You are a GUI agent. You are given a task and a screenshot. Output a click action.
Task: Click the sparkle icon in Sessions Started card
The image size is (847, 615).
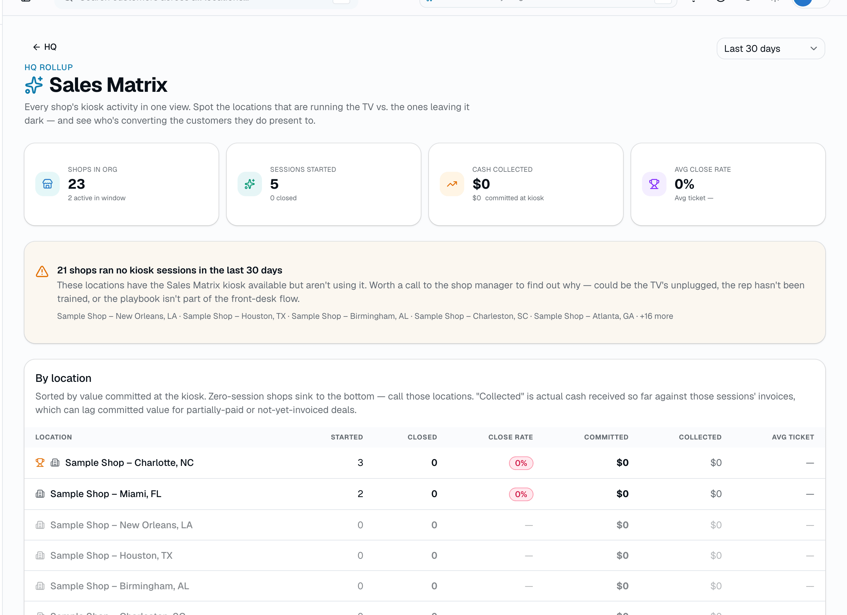pyautogui.click(x=250, y=184)
